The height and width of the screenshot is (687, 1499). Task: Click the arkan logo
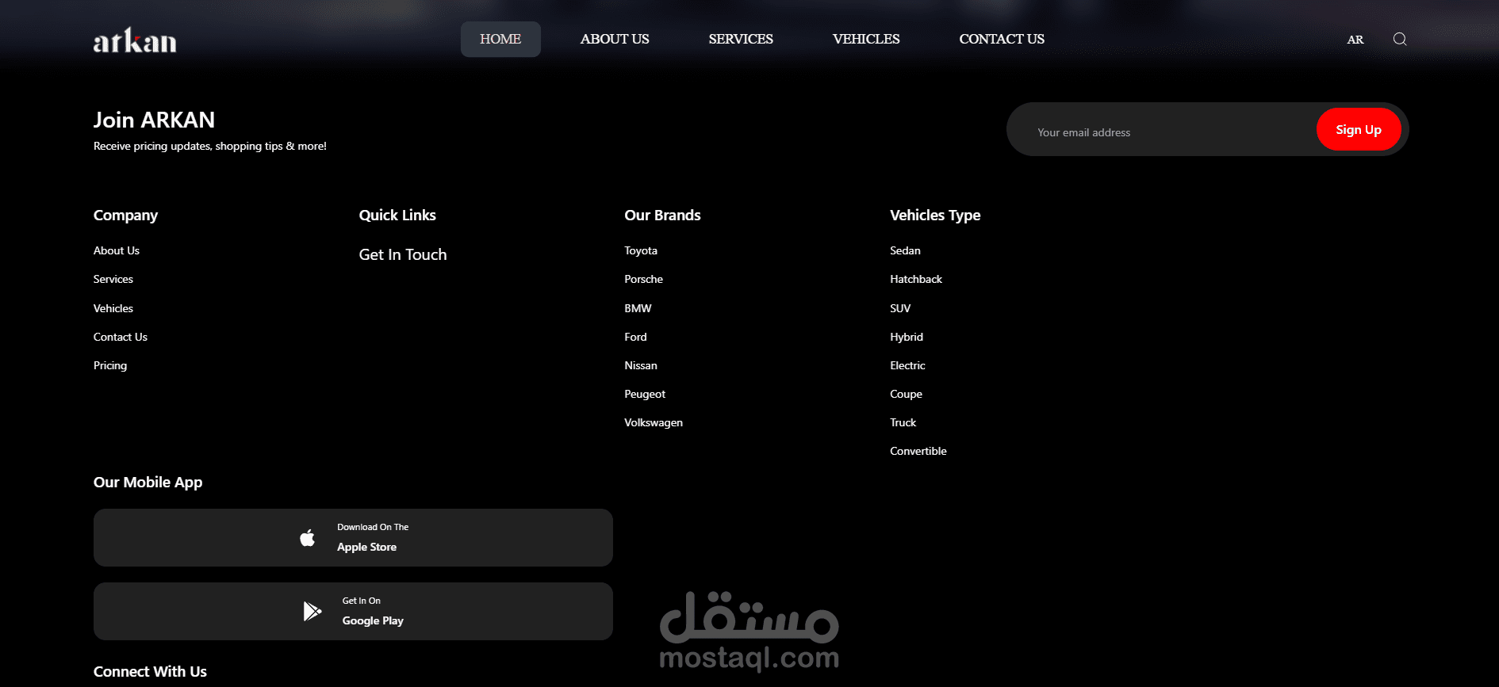[135, 40]
